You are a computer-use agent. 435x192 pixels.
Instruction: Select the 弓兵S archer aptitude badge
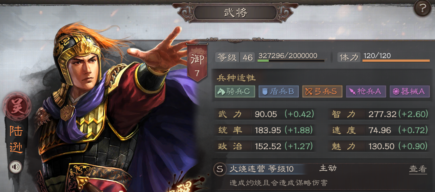coord(322,92)
